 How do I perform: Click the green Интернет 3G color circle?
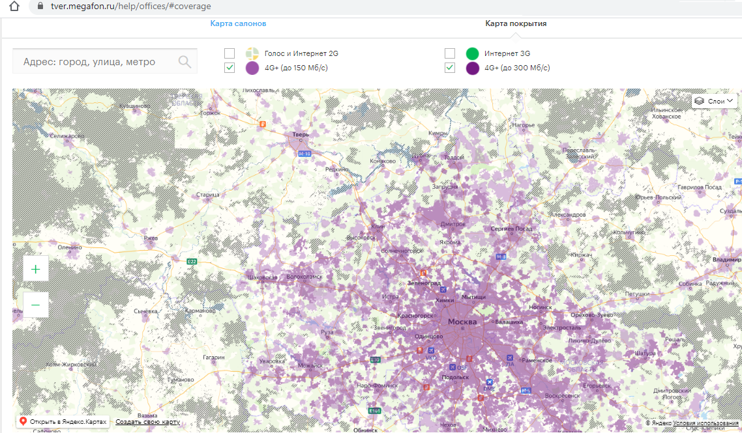[473, 53]
